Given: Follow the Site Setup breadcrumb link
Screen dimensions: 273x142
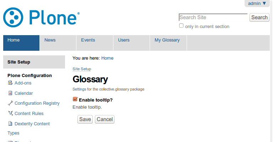Looking at the screenshot, I should [82, 69].
